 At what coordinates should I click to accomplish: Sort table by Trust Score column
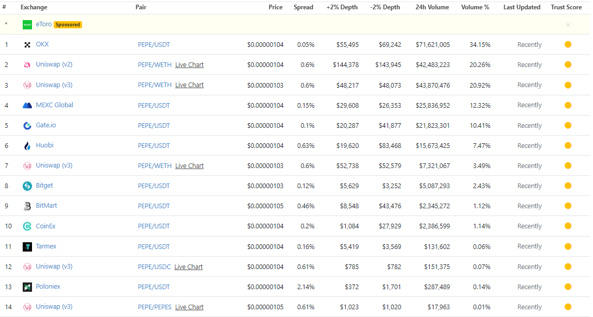(x=566, y=7)
